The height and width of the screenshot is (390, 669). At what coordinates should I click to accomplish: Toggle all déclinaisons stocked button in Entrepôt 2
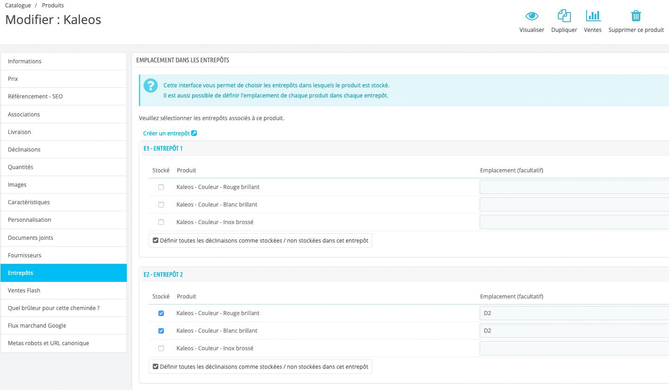(x=260, y=367)
